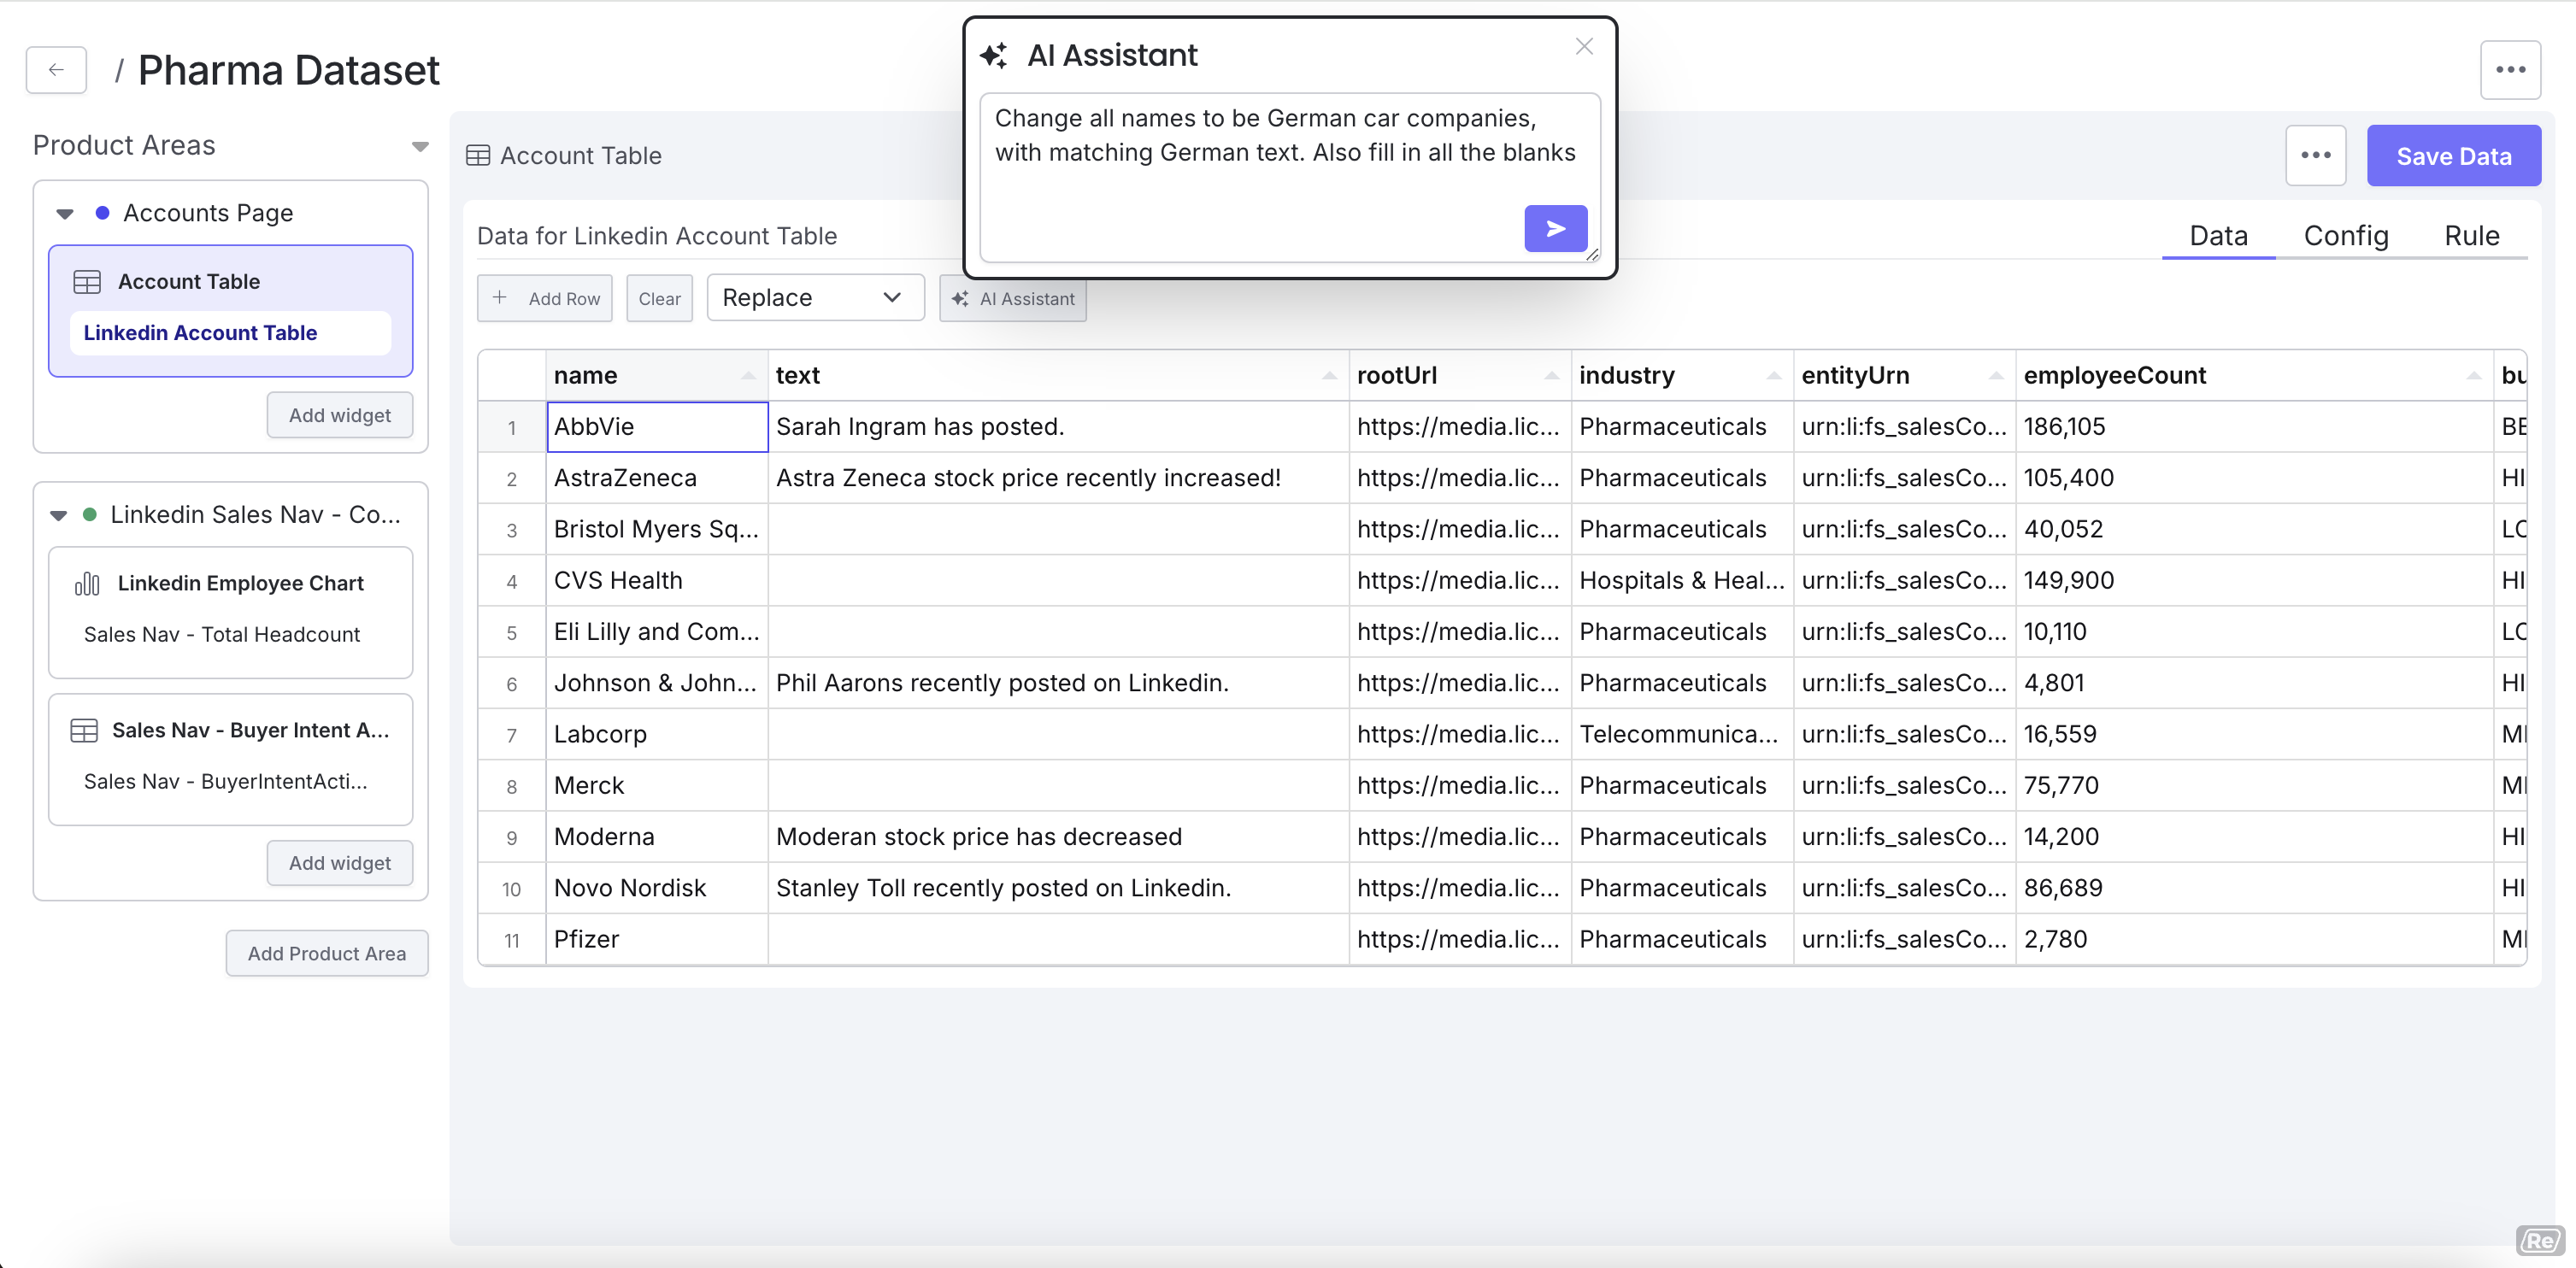This screenshot has height=1268, width=2576.
Task: Open the top-right page options menu
Action: [x=2509, y=70]
